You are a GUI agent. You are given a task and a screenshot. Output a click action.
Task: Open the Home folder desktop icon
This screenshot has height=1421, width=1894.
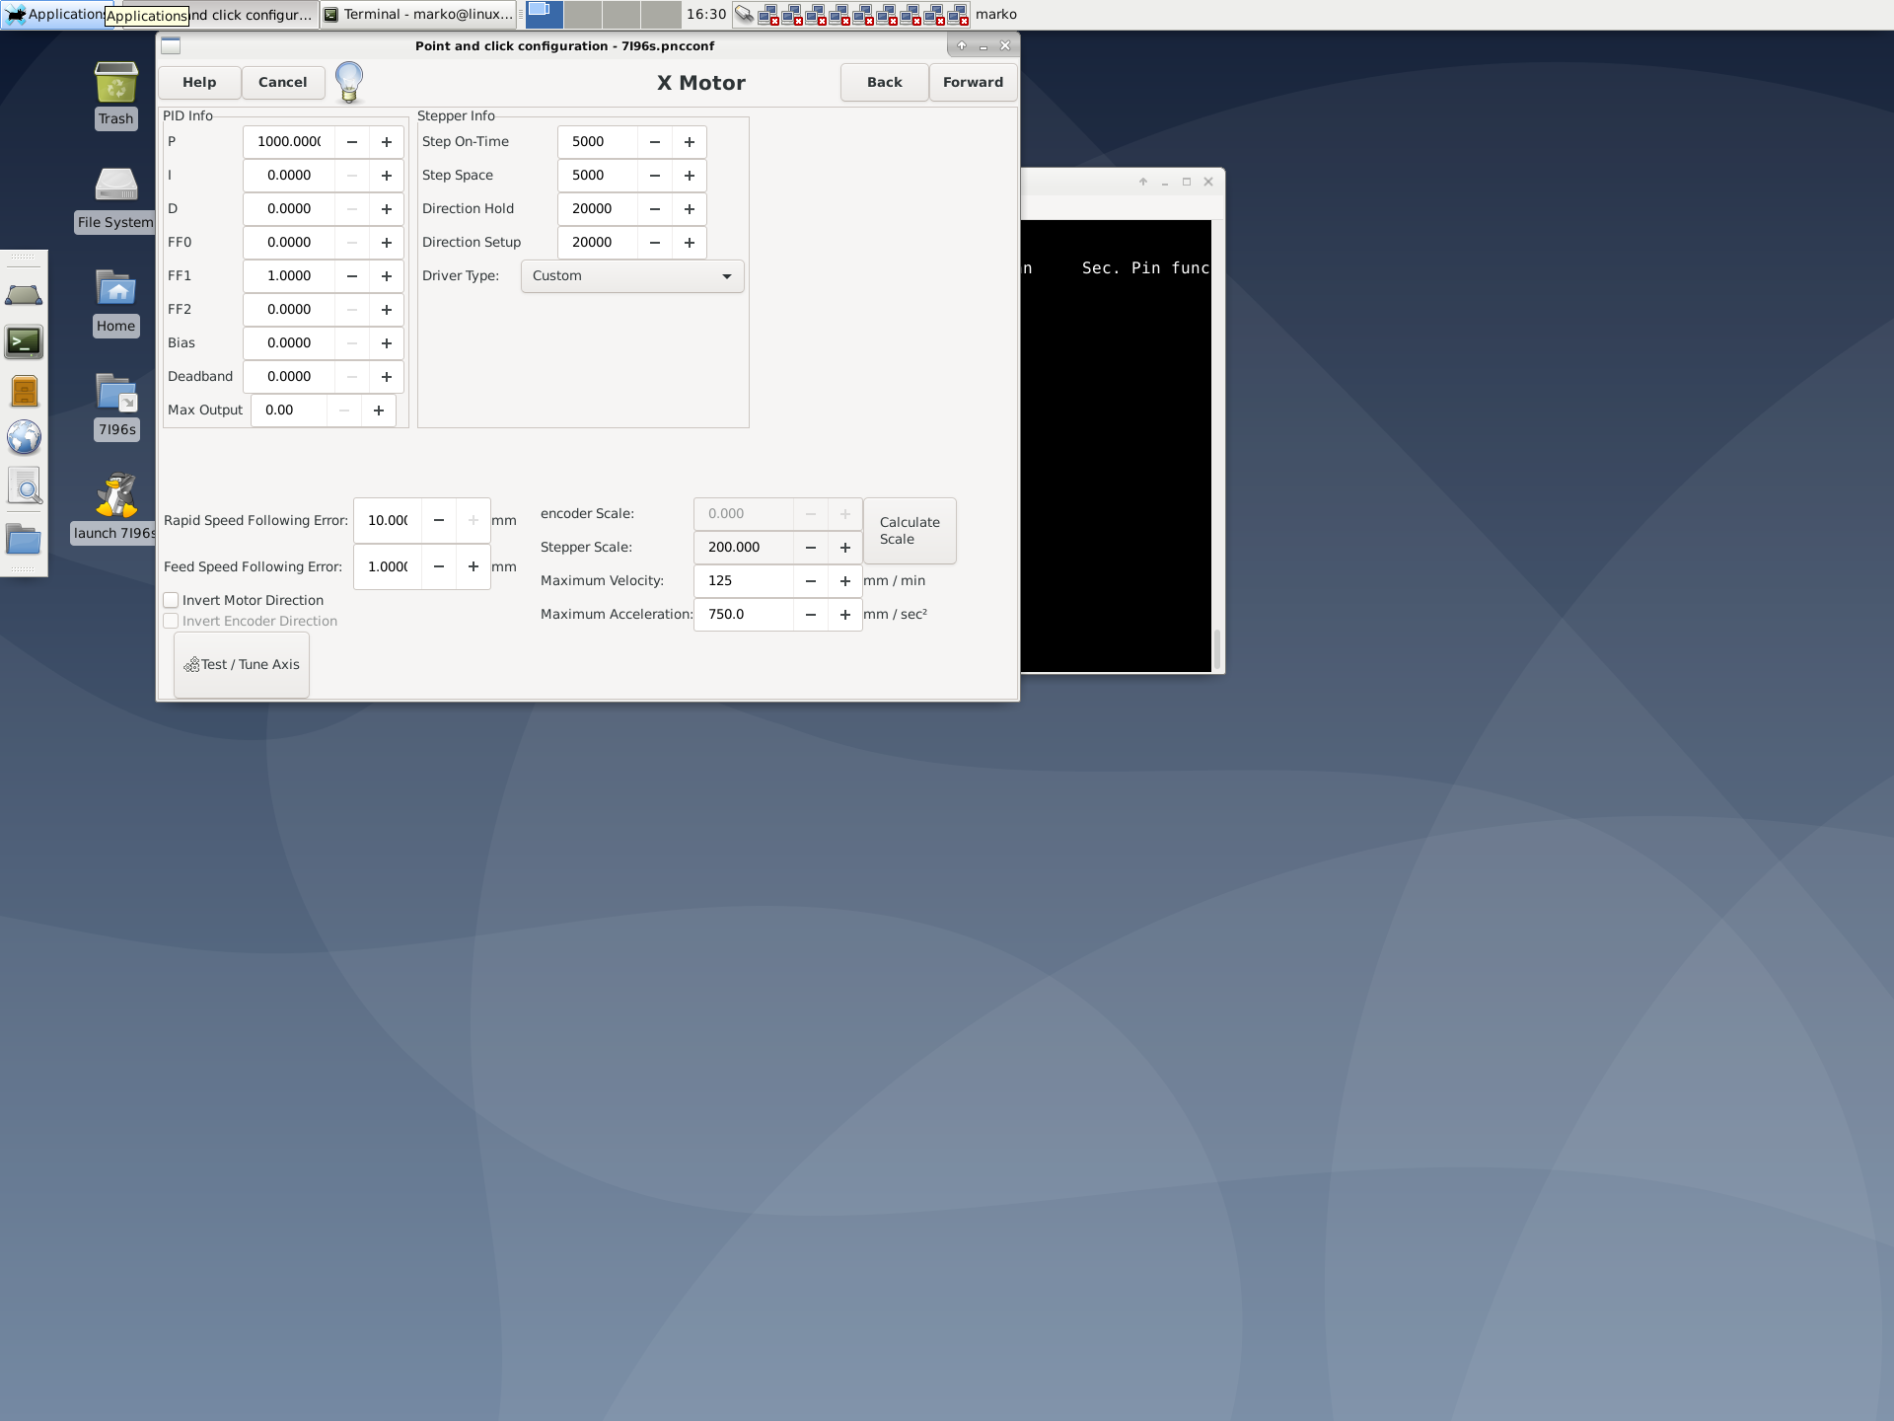(115, 302)
